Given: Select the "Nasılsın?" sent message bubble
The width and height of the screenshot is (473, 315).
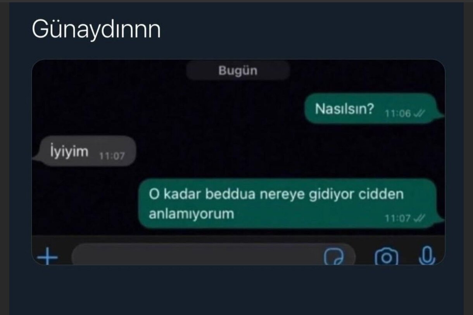Looking at the screenshot, I should [373, 109].
